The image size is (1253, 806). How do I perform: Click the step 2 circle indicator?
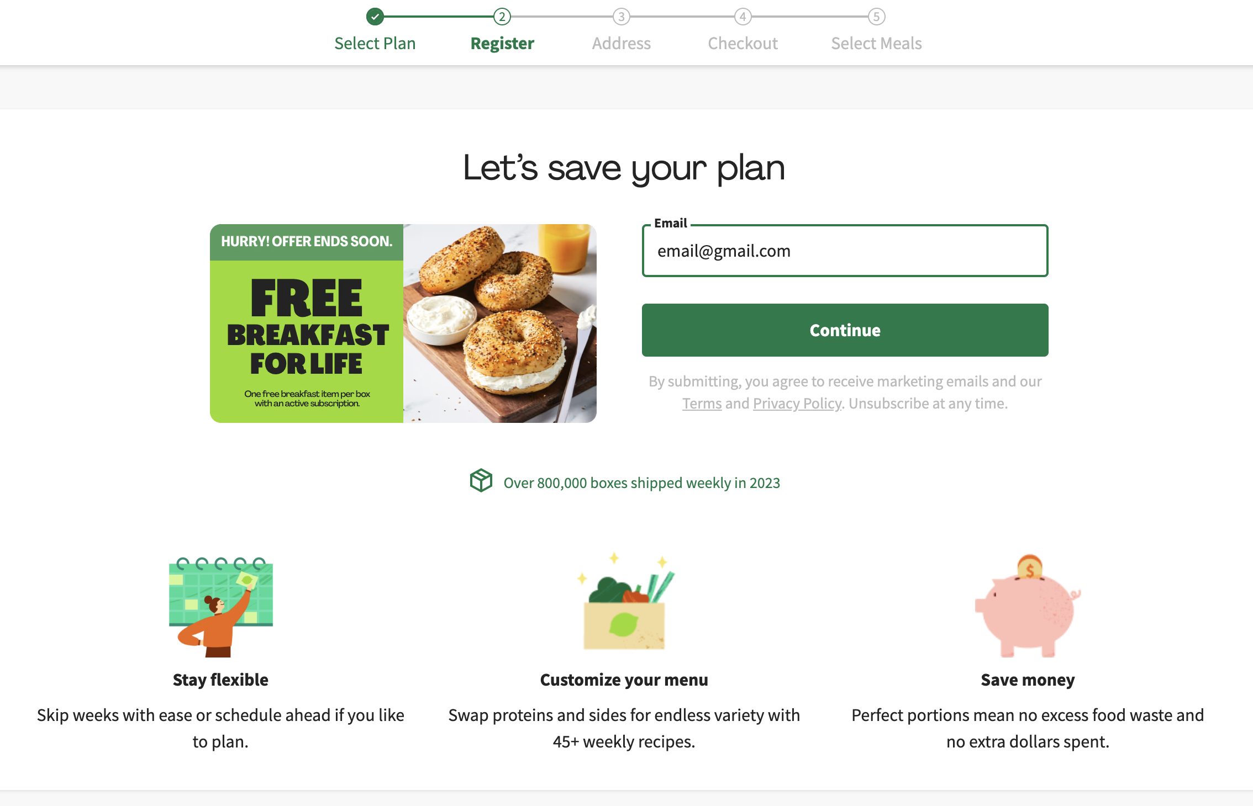502,17
